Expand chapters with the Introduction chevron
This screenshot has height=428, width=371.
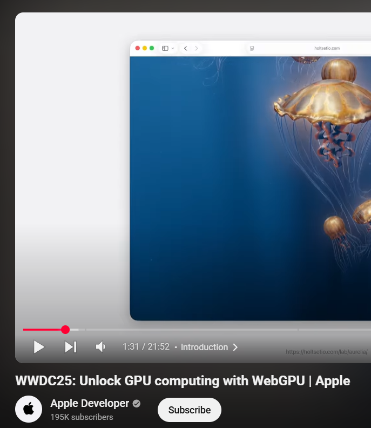pos(235,347)
